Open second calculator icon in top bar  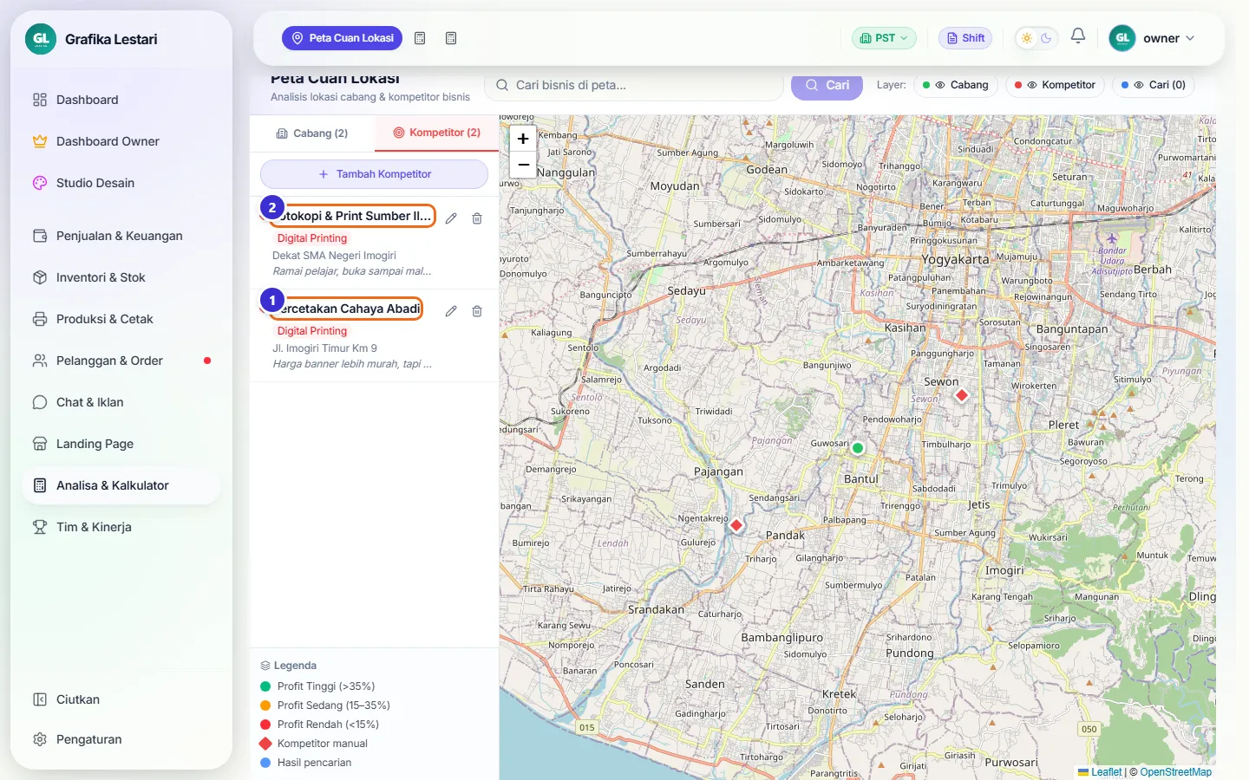(451, 38)
